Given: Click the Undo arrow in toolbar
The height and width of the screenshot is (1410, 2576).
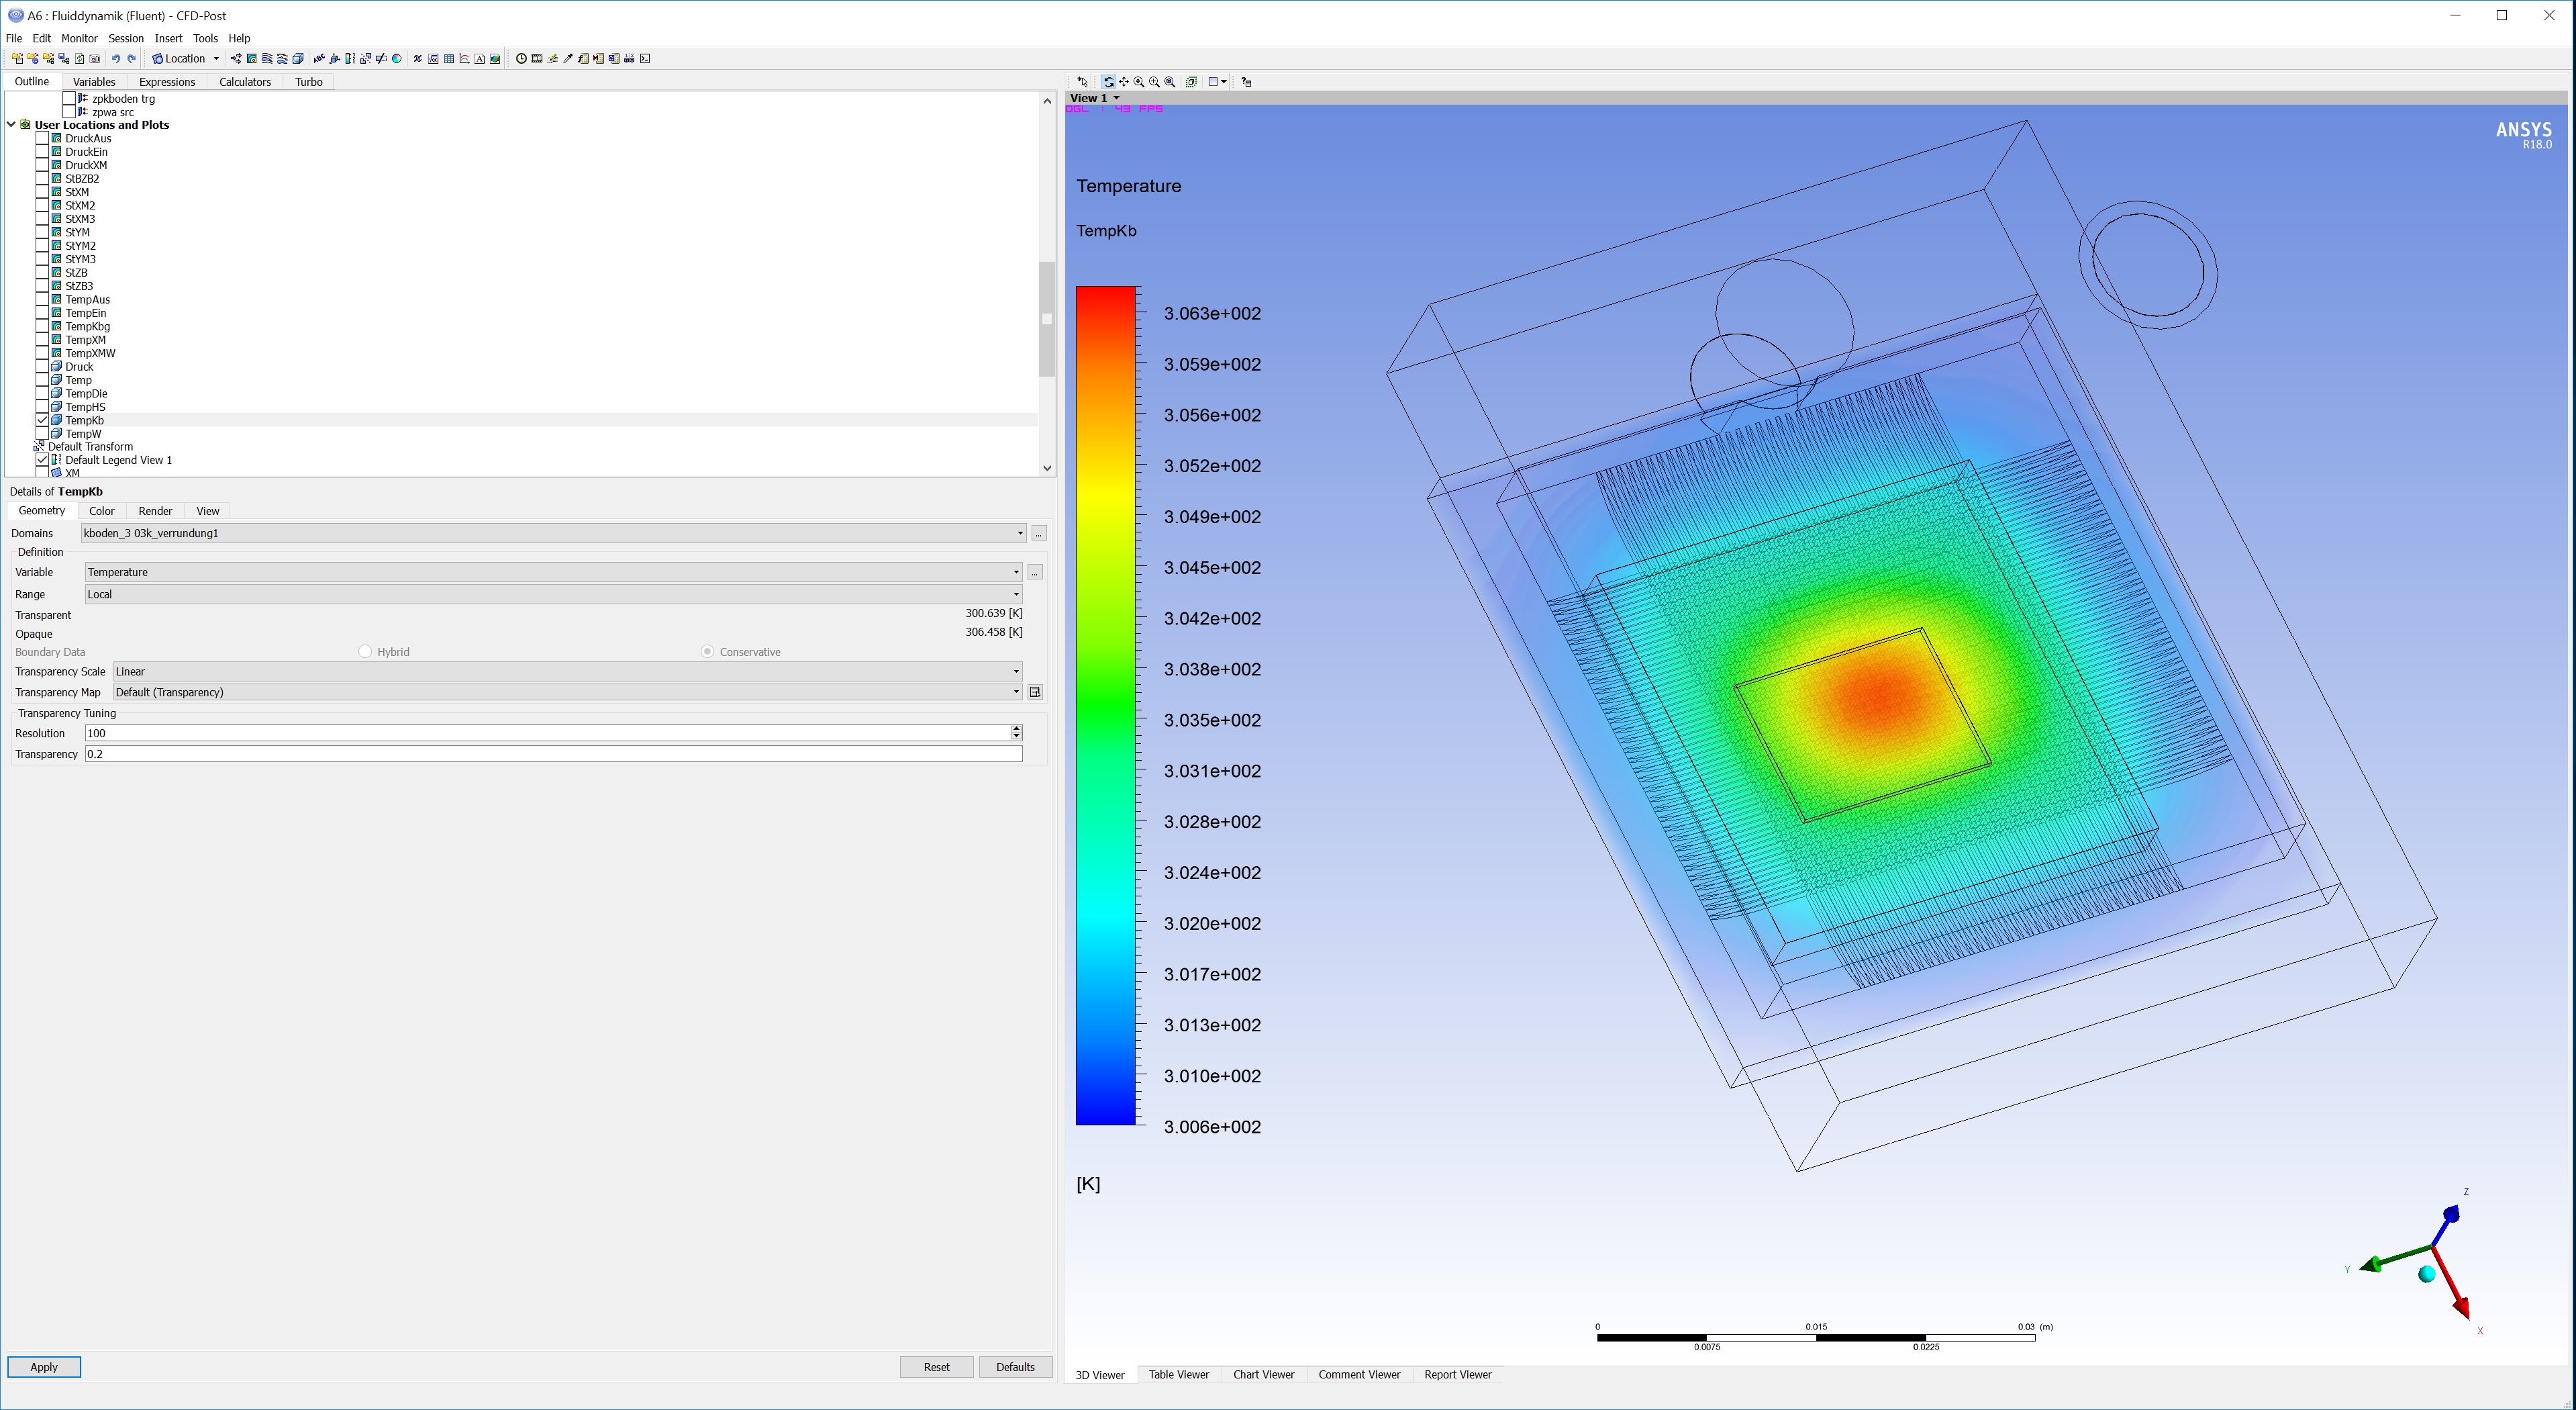Looking at the screenshot, I should 116,59.
